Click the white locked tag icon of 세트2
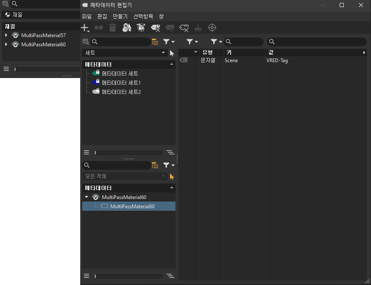 pyautogui.click(x=96, y=91)
